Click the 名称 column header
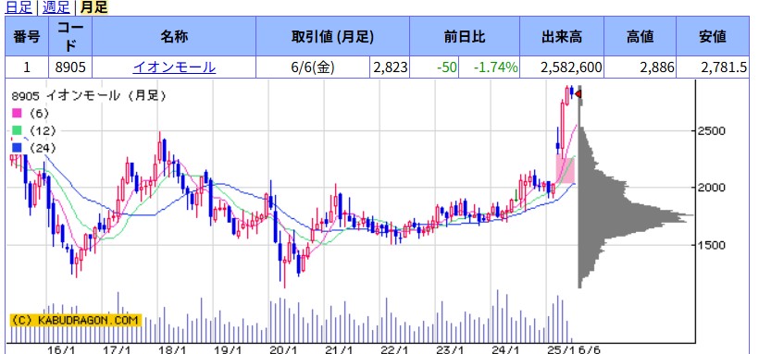Image resolution: width=759 pixels, height=354 pixels. click(x=174, y=36)
